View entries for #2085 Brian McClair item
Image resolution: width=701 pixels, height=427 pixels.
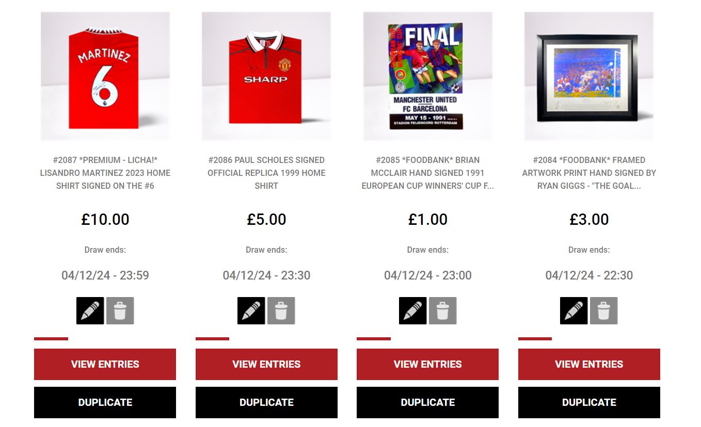(427, 364)
